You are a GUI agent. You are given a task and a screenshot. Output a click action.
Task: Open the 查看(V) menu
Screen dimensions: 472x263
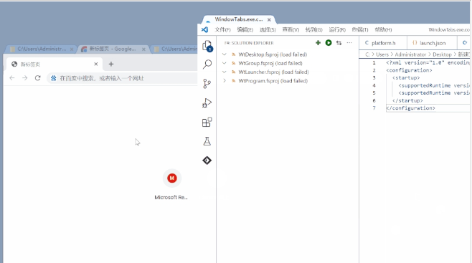tap(291, 29)
